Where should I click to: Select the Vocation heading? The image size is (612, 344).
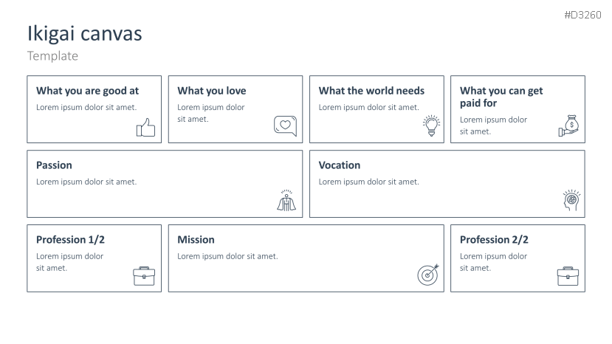click(340, 165)
